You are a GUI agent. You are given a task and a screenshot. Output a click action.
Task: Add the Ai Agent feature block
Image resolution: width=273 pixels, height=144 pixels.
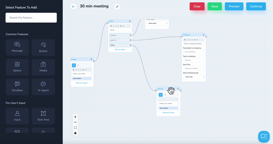coord(43,85)
